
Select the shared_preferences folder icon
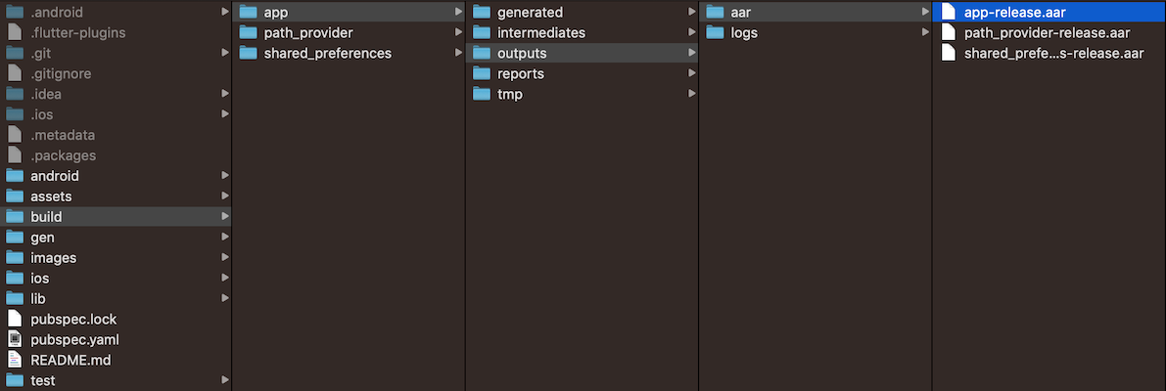point(249,53)
